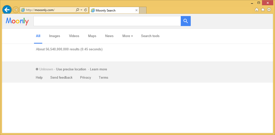The image size is (275, 135).
Task: Click the Moonly logo
Action: tap(17, 21)
